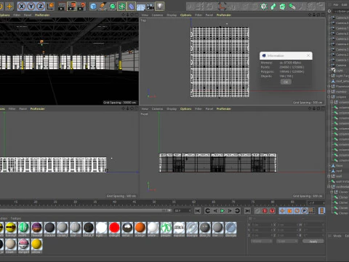Click the Apply button in coordinates panel
The height and width of the screenshot is (262, 349).
(x=313, y=241)
